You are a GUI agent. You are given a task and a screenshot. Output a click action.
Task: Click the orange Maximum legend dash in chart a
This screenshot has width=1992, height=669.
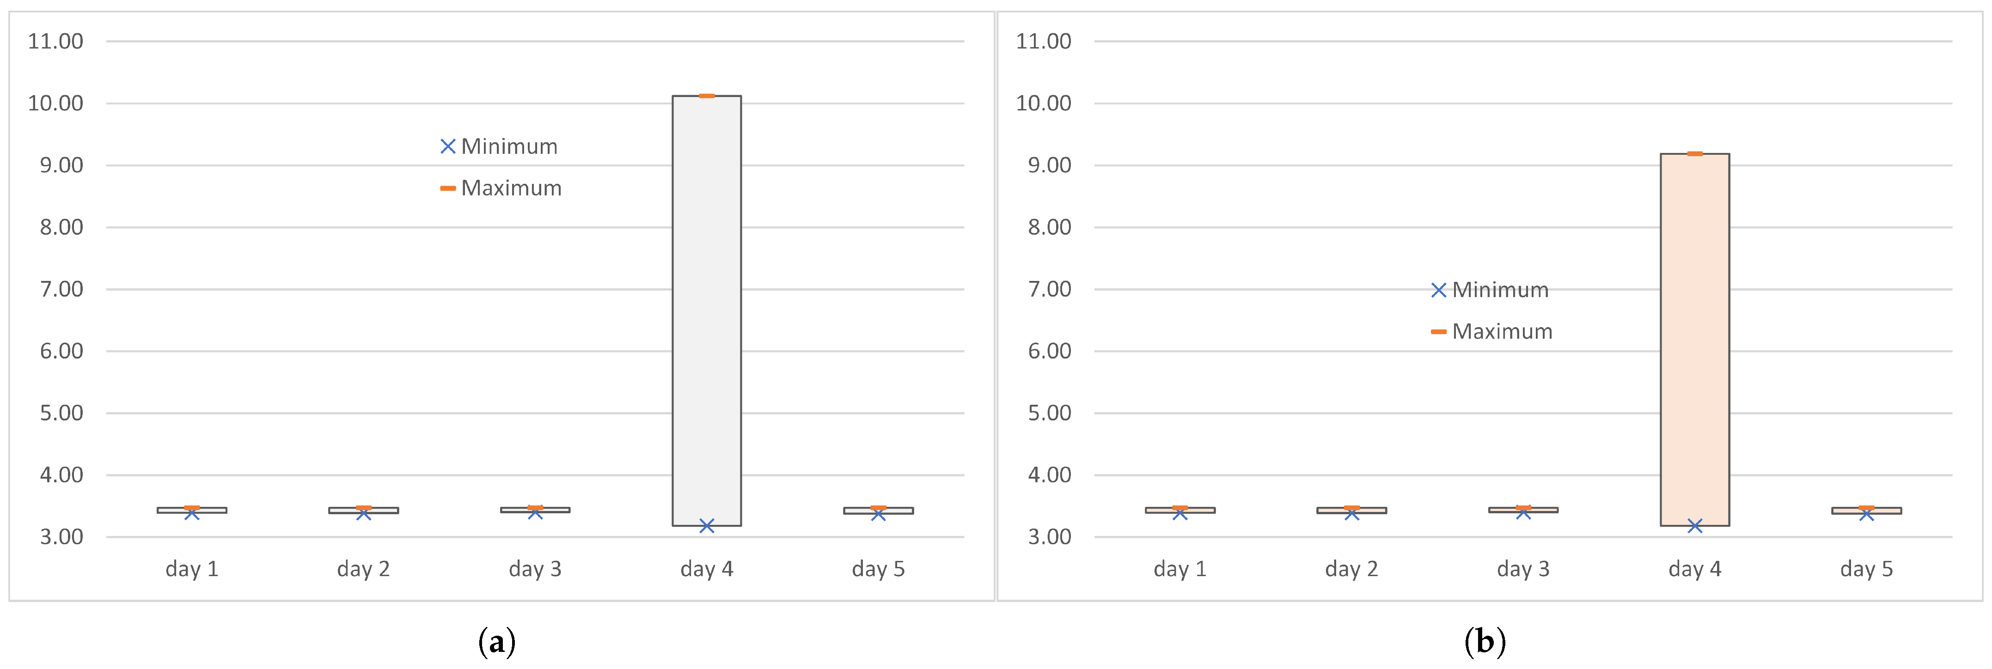click(448, 188)
